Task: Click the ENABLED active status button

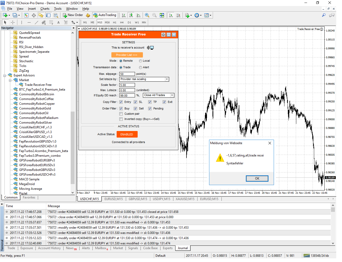Action: pos(127,134)
